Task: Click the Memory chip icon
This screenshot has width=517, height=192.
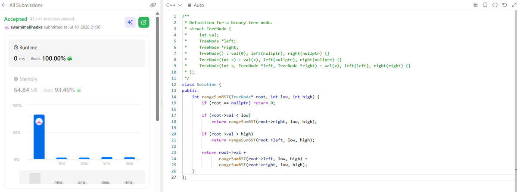Action: (16, 79)
